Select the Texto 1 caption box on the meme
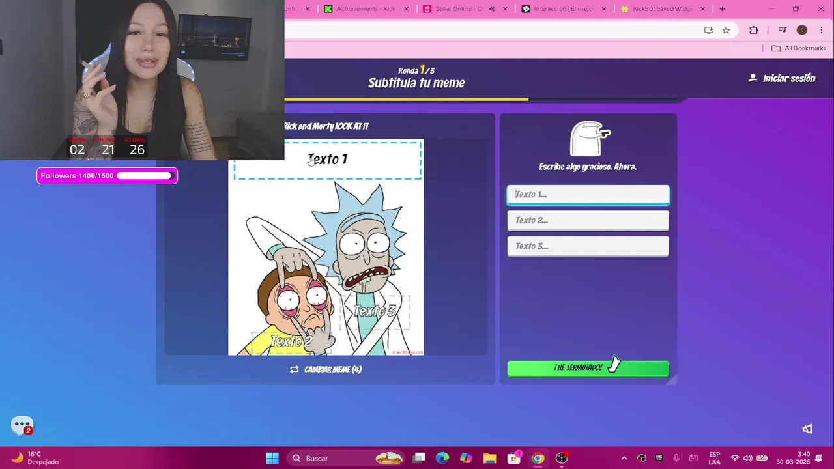This screenshot has height=469, width=834. [328, 160]
